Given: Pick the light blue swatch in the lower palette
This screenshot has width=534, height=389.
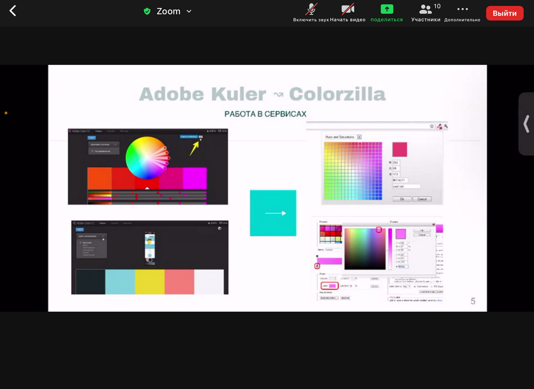Looking at the screenshot, I should 120,281.
